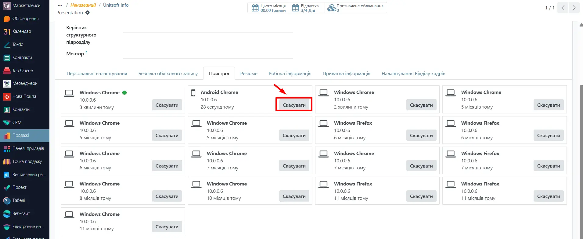Open the Точка продажу sidebar icon
This screenshot has width=583, height=239.
7,162
